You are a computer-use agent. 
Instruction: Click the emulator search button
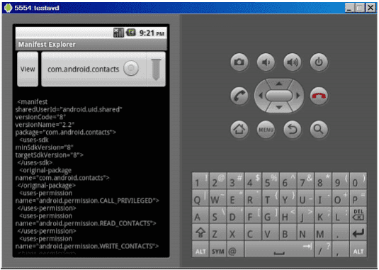(319, 130)
